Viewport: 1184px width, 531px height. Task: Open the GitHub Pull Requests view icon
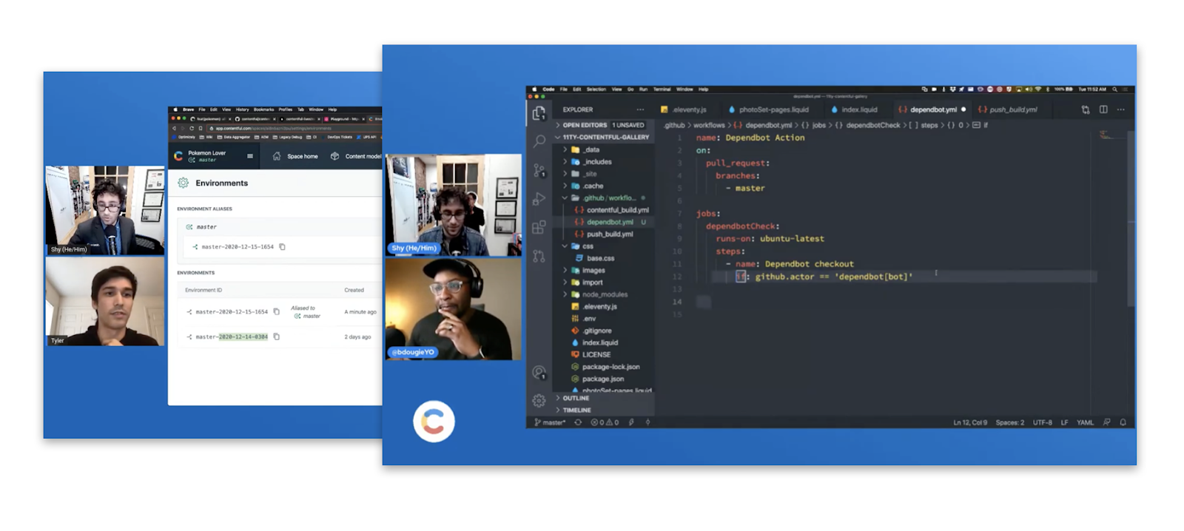(x=539, y=256)
